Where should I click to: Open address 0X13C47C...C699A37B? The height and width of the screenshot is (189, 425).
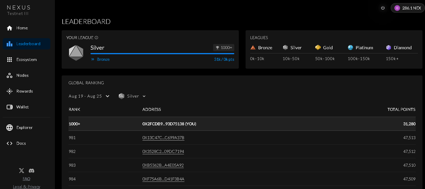pos(163,138)
